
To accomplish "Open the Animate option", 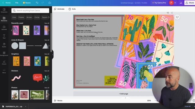I will point(59,9).
